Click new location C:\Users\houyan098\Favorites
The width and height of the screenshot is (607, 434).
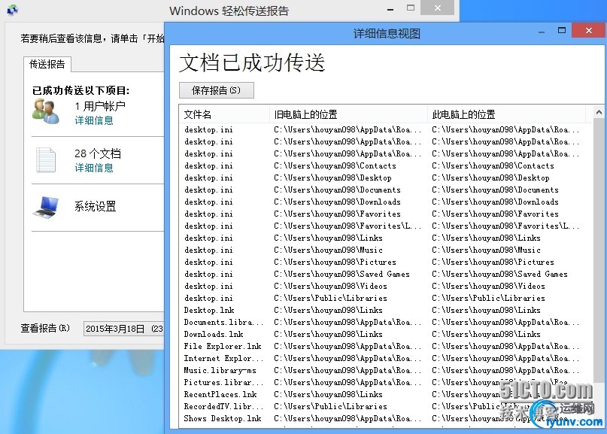(x=495, y=214)
